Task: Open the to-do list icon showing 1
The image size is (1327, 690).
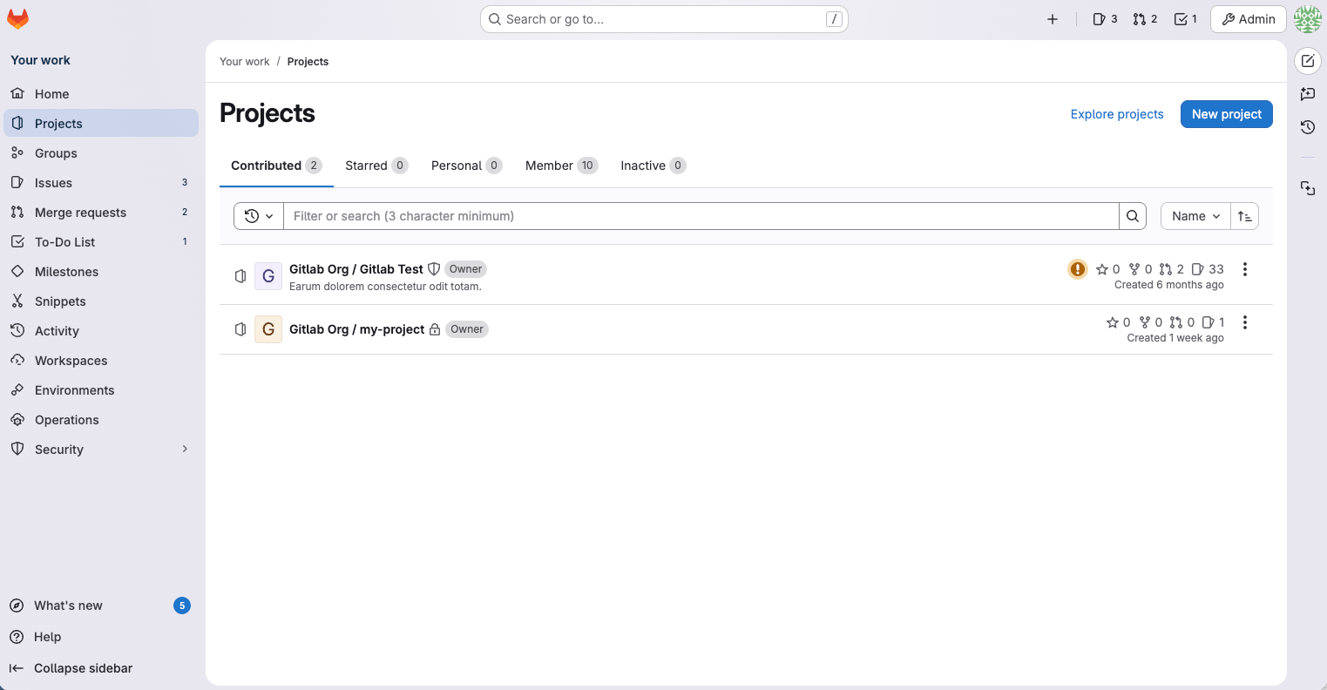Action: click(1185, 18)
